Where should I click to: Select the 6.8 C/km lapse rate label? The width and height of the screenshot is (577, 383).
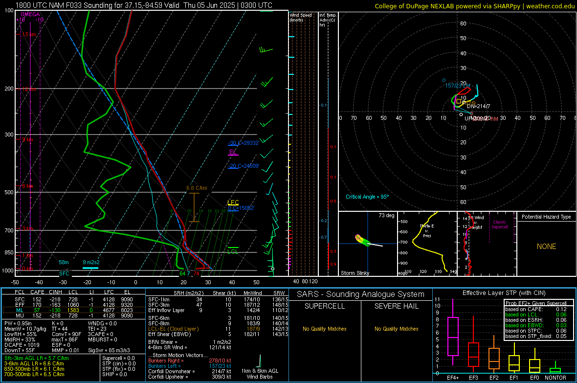click(x=197, y=188)
